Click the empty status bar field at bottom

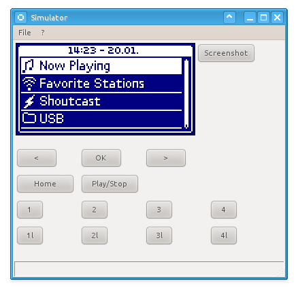pyautogui.click(x=149, y=269)
